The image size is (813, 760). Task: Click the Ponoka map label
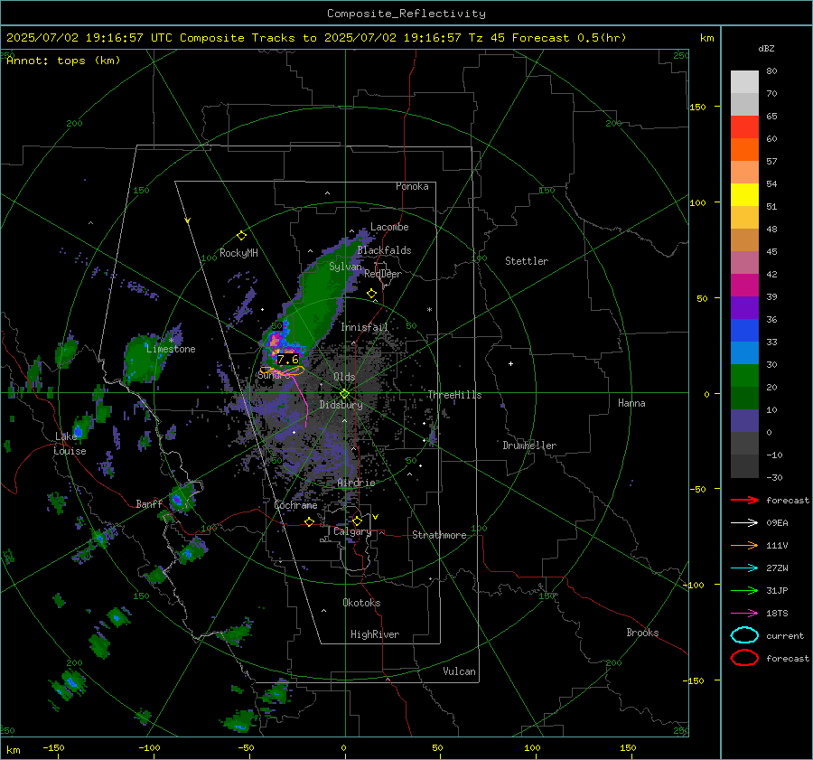point(412,186)
